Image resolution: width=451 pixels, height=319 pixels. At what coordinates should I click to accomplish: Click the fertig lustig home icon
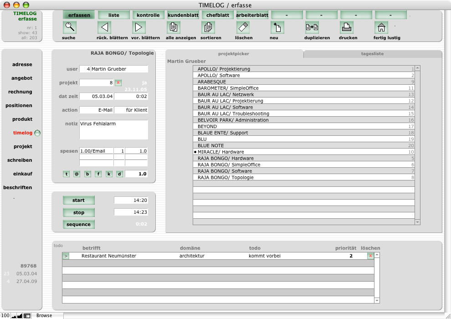coord(381,27)
